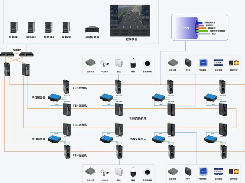Select the orange 网络管理 legend bar

[x=202, y=28]
